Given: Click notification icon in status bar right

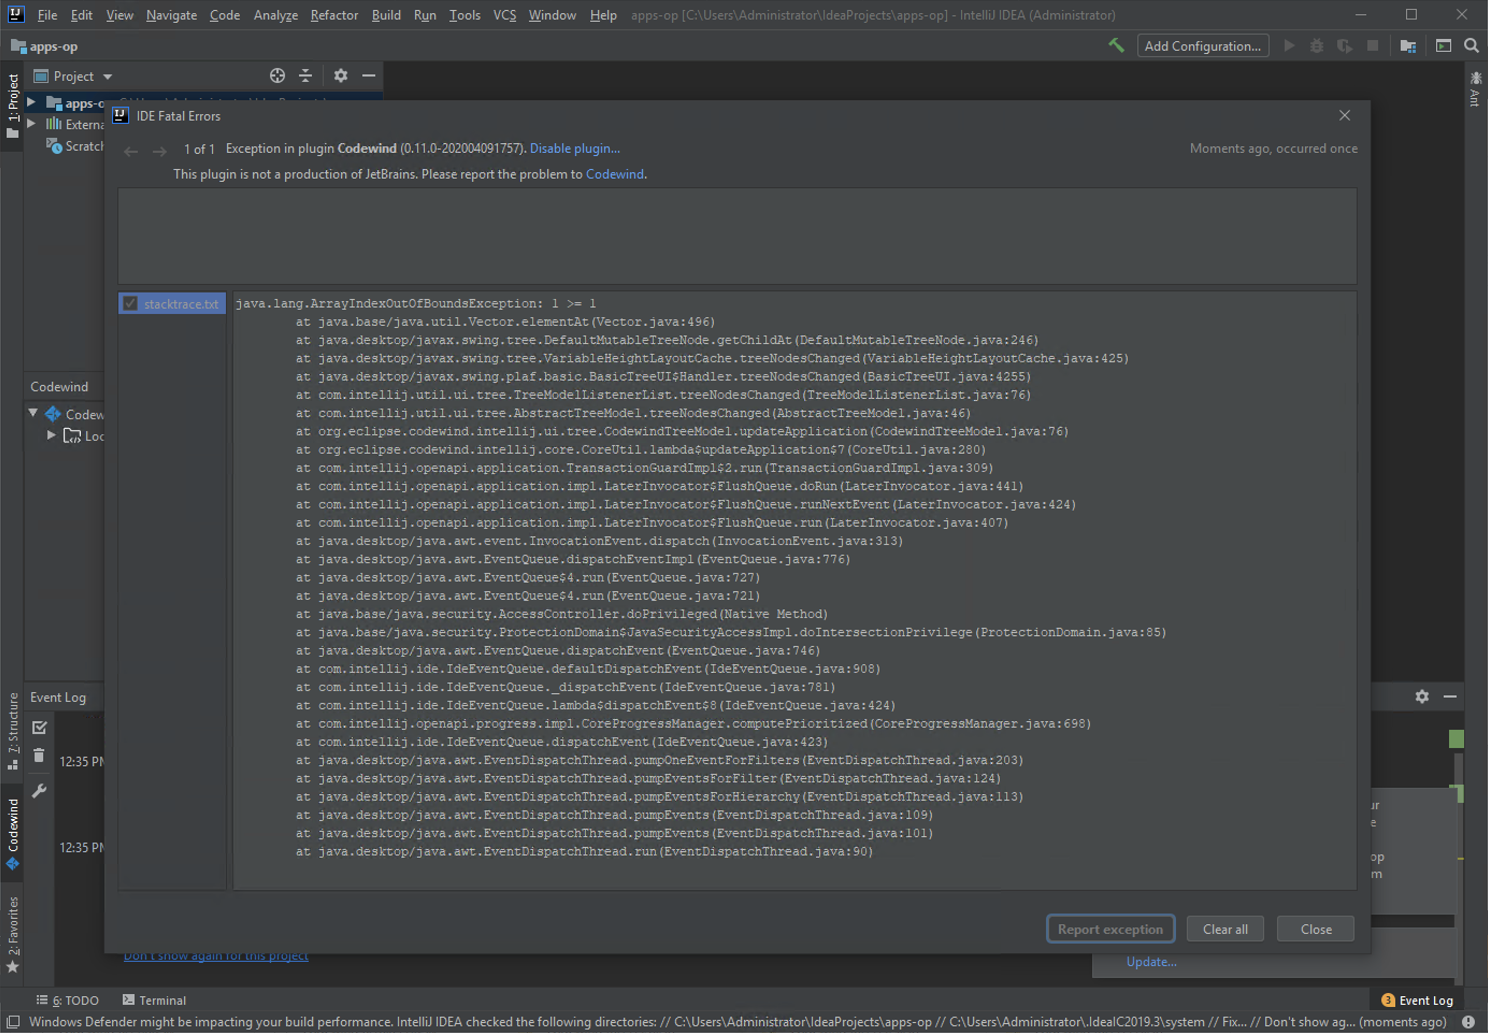Looking at the screenshot, I should (x=1468, y=1022).
